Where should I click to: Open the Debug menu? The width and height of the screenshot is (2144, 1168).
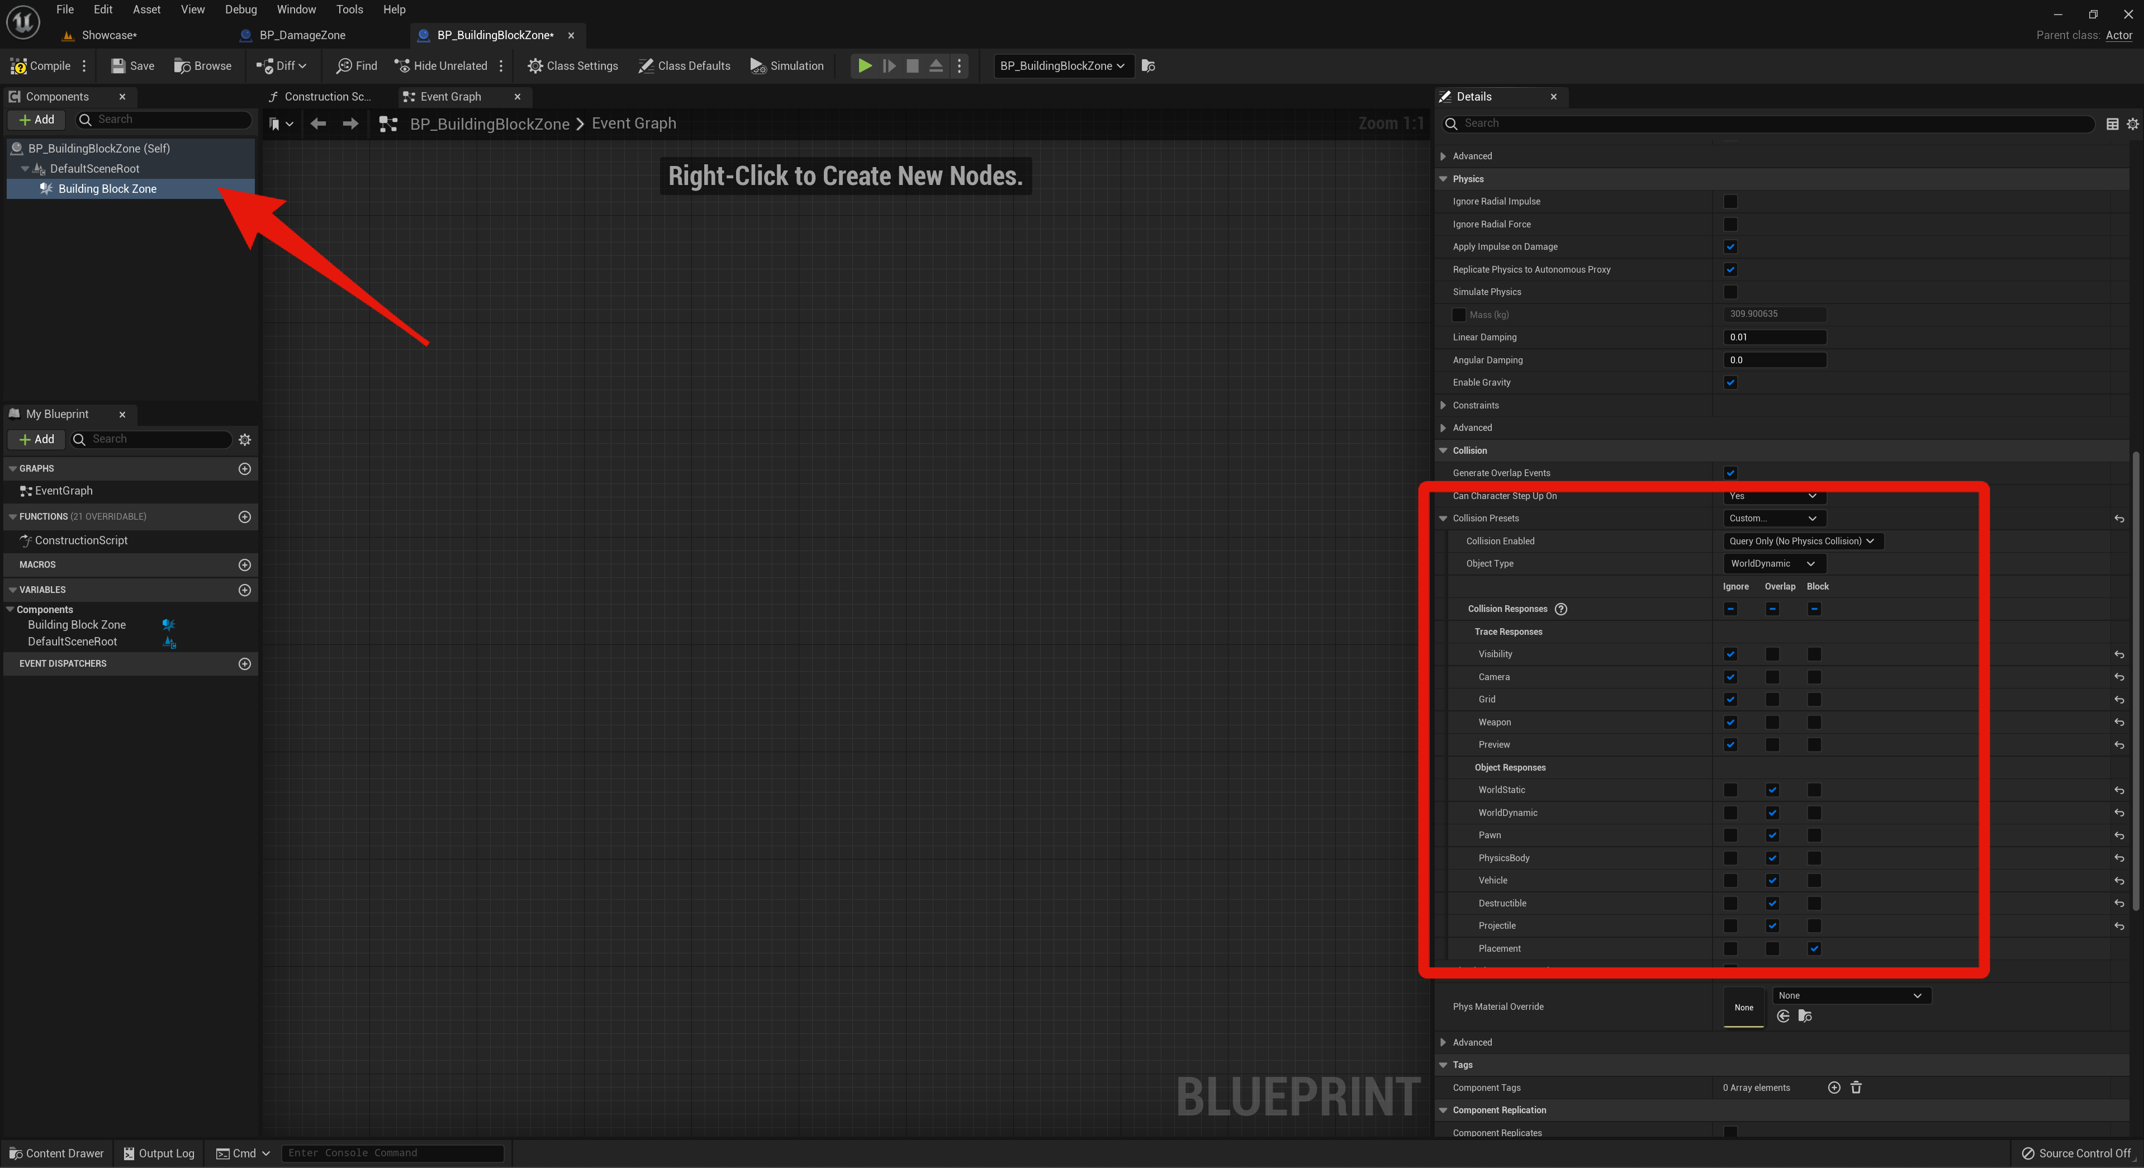[240, 9]
